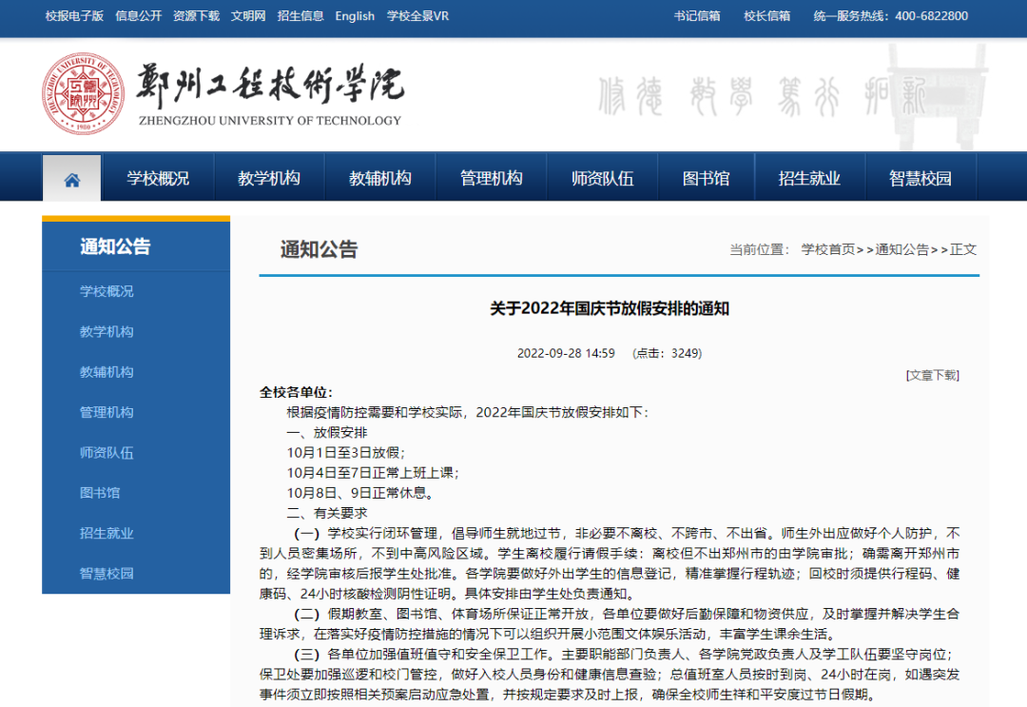Click the 书记信箱 link
The height and width of the screenshot is (707, 1027).
pyautogui.click(x=697, y=16)
